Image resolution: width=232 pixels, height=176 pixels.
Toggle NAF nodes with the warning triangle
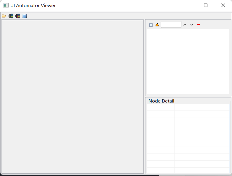157,25
